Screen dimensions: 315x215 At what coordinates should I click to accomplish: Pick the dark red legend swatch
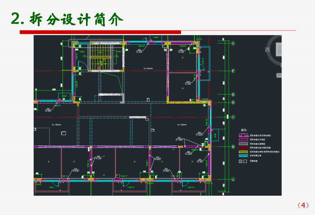244,147
